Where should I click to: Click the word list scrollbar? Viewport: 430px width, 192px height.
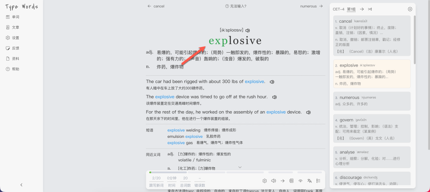tap(414, 40)
